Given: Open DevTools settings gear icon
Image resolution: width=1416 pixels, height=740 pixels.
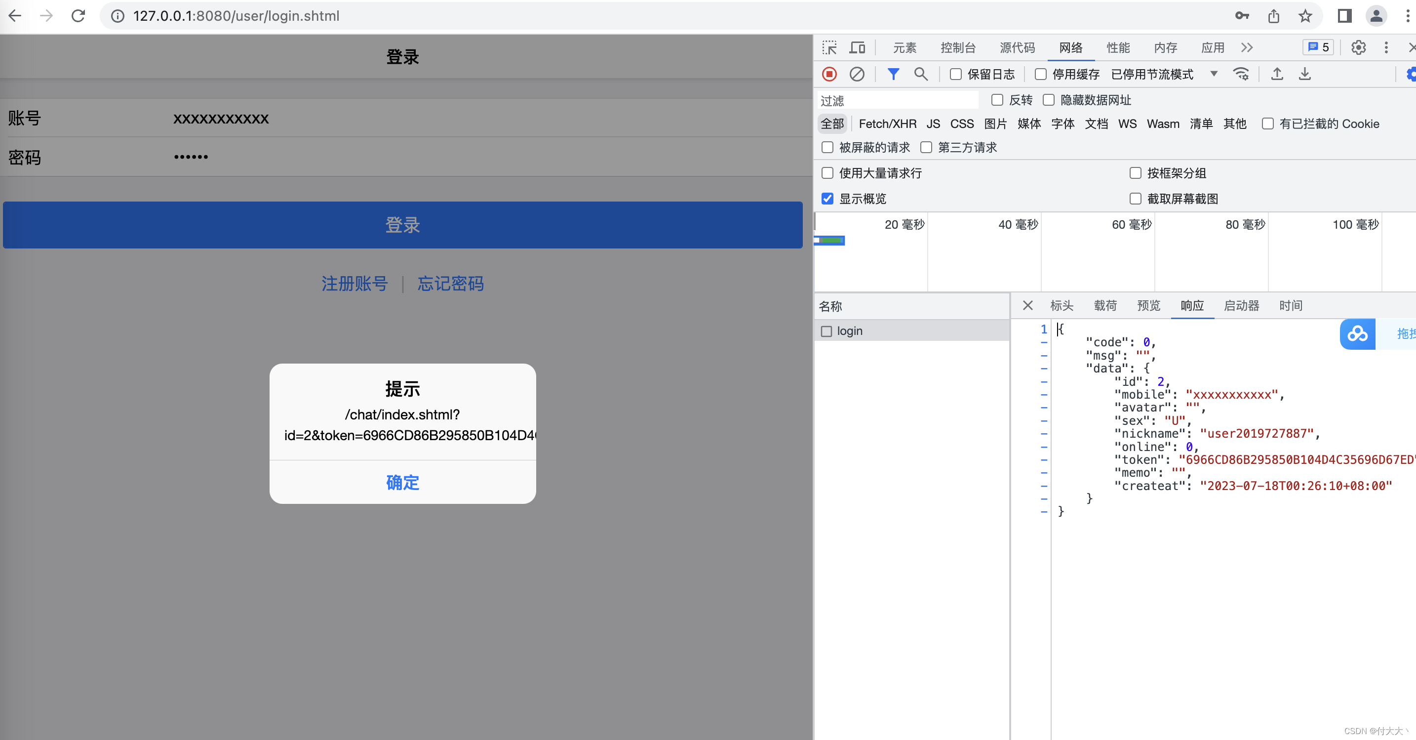Looking at the screenshot, I should pyautogui.click(x=1358, y=48).
